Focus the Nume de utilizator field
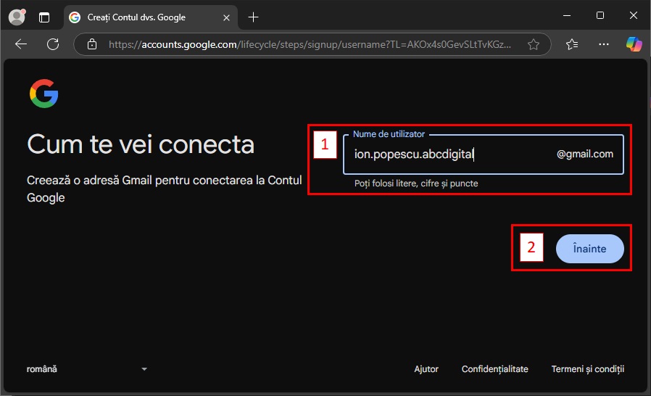 tap(446, 154)
